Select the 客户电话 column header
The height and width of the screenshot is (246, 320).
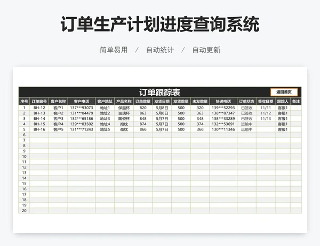click(82, 101)
